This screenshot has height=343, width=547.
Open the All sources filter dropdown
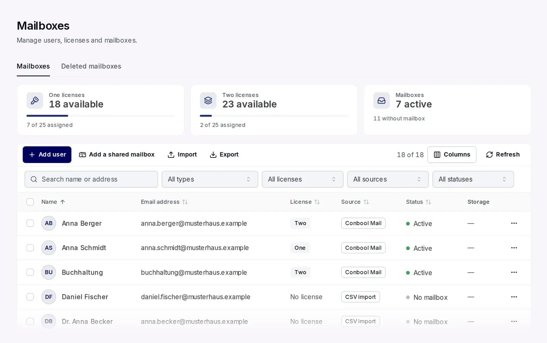pos(388,179)
